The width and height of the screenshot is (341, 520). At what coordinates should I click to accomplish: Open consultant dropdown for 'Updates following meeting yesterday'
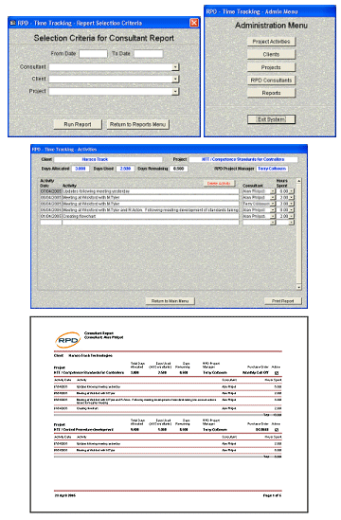click(273, 191)
